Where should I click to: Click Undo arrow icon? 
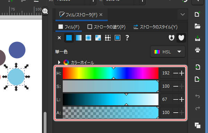point(197,96)
